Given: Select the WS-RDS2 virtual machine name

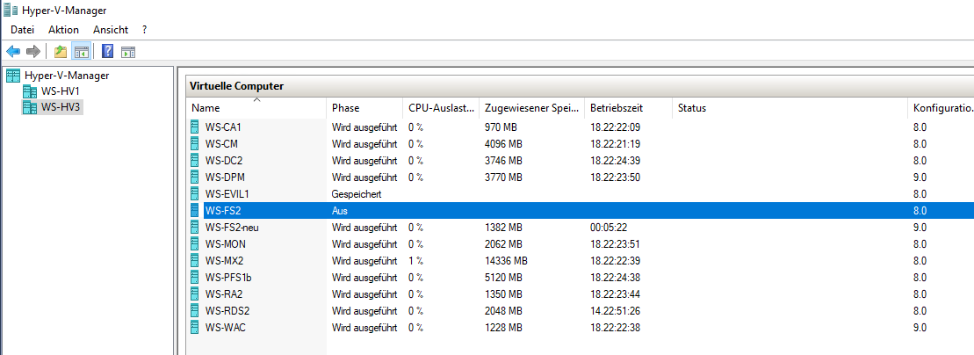Looking at the screenshot, I should pos(227,311).
